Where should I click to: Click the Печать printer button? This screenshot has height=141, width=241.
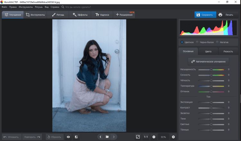point(226,15)
